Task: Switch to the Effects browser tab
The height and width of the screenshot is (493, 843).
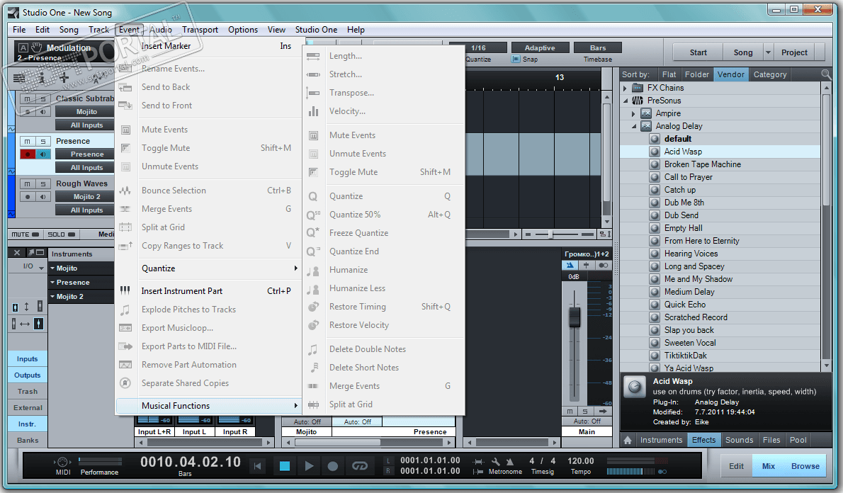Action: (x=703, y=440)
